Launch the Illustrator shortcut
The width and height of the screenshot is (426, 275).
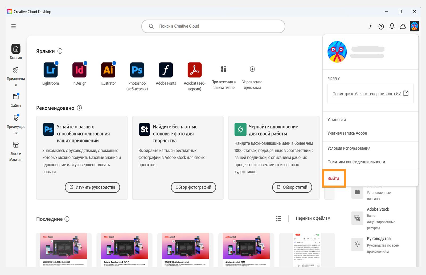pyautogui.click(x=108, y=70)
